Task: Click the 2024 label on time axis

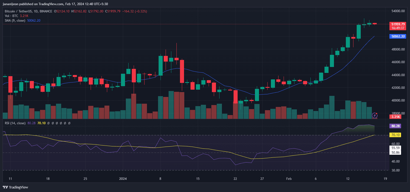Action: click(x=123, y=179)
